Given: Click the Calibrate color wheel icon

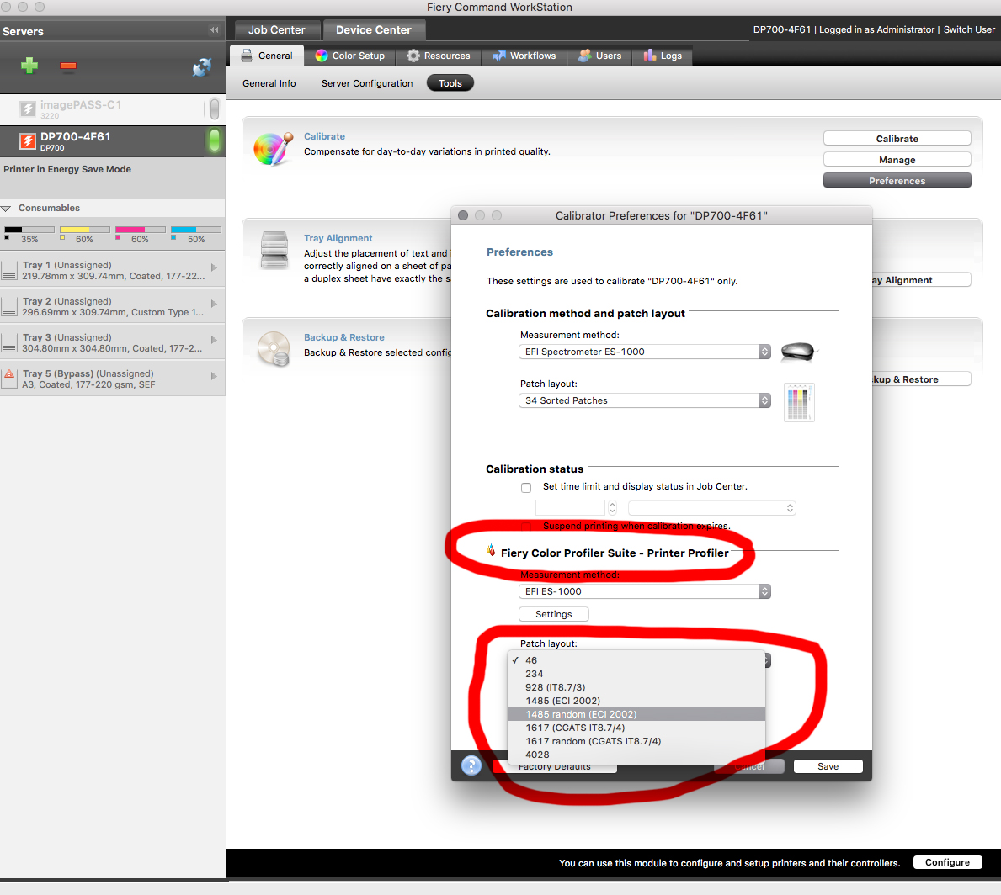Looking at the screenshot, I should pyautogui.click(x=274, y=149).
